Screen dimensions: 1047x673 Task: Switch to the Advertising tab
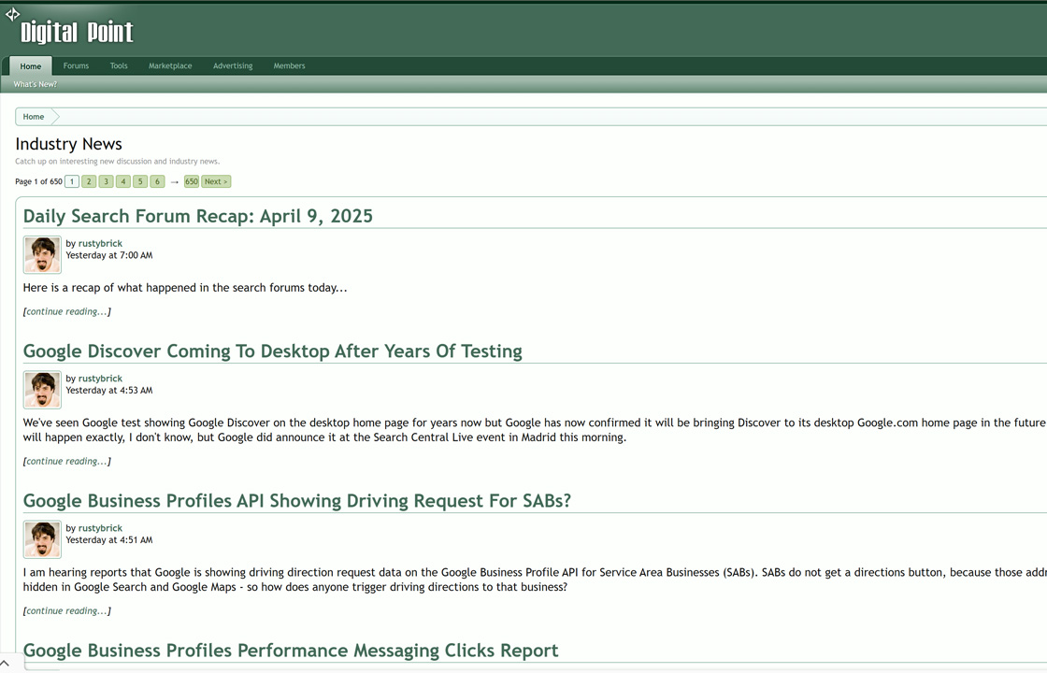[233, 66]
